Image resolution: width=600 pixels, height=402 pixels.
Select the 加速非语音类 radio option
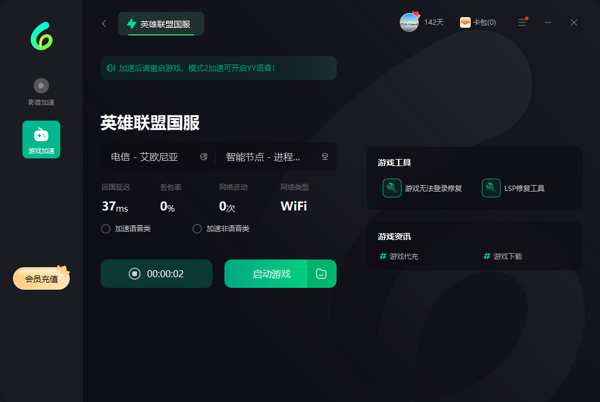pyautogui.click(x=197, y=229)
